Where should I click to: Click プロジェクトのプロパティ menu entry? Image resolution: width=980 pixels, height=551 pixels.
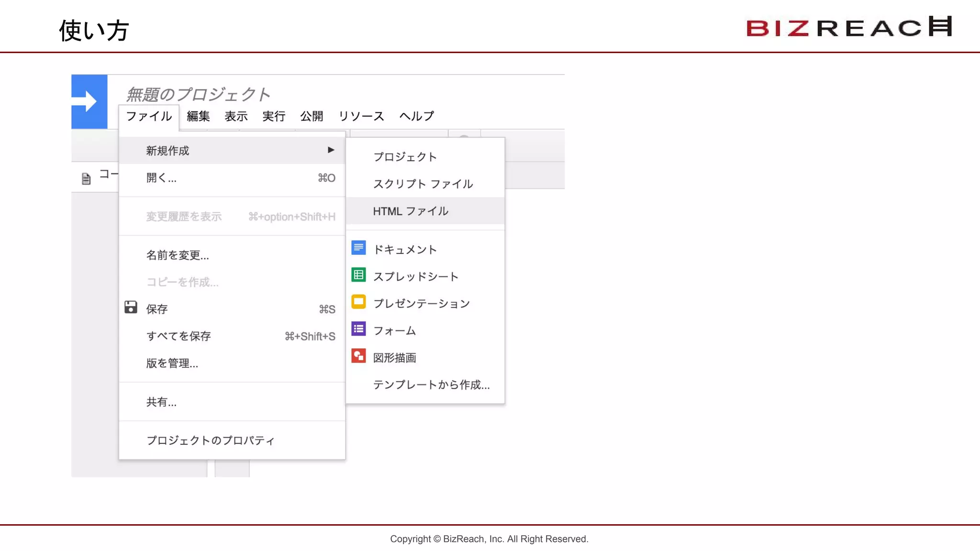point(211,441)
